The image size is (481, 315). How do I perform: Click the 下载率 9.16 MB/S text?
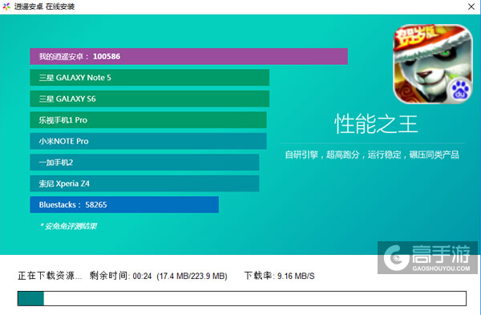[279, 276]
